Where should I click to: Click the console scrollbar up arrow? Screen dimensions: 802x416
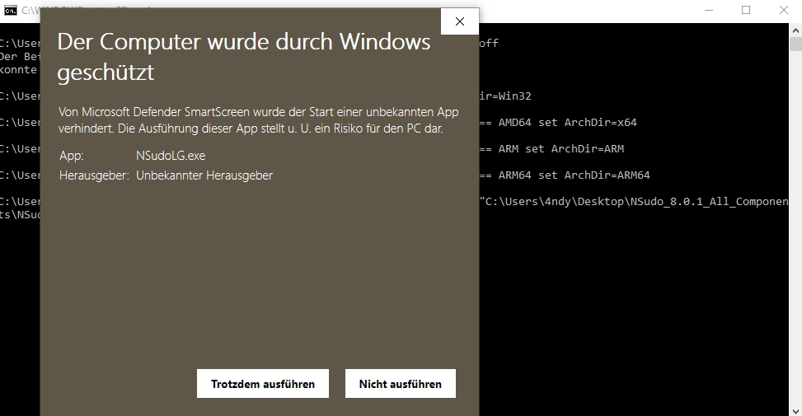click(x=796, y=30)
